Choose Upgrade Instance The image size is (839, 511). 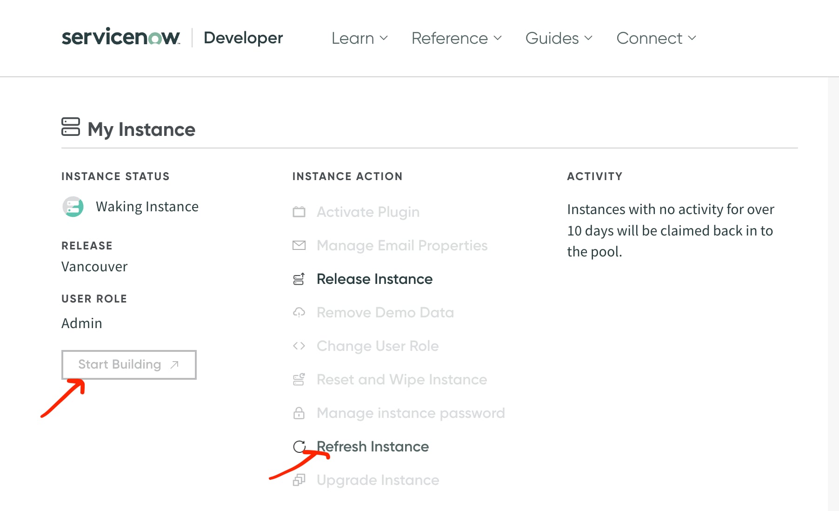coord(378,480)
